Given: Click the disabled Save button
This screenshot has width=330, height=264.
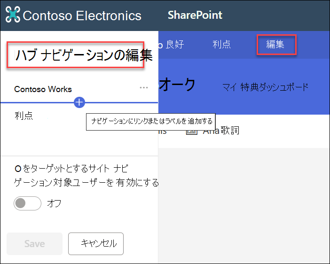Looking at the screenshot, I should [x=34, y=244].
